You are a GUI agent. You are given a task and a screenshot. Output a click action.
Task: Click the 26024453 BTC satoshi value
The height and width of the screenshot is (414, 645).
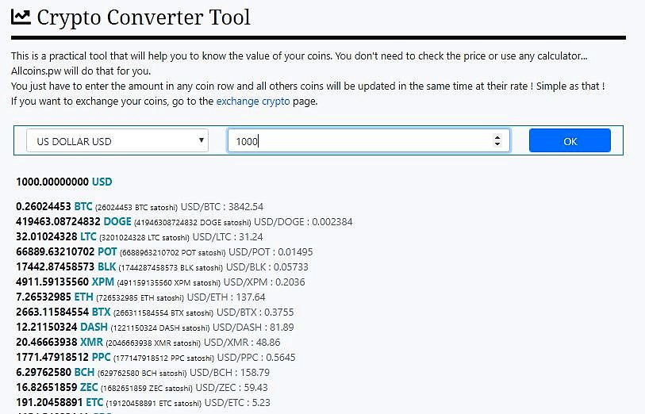[136, 207]
